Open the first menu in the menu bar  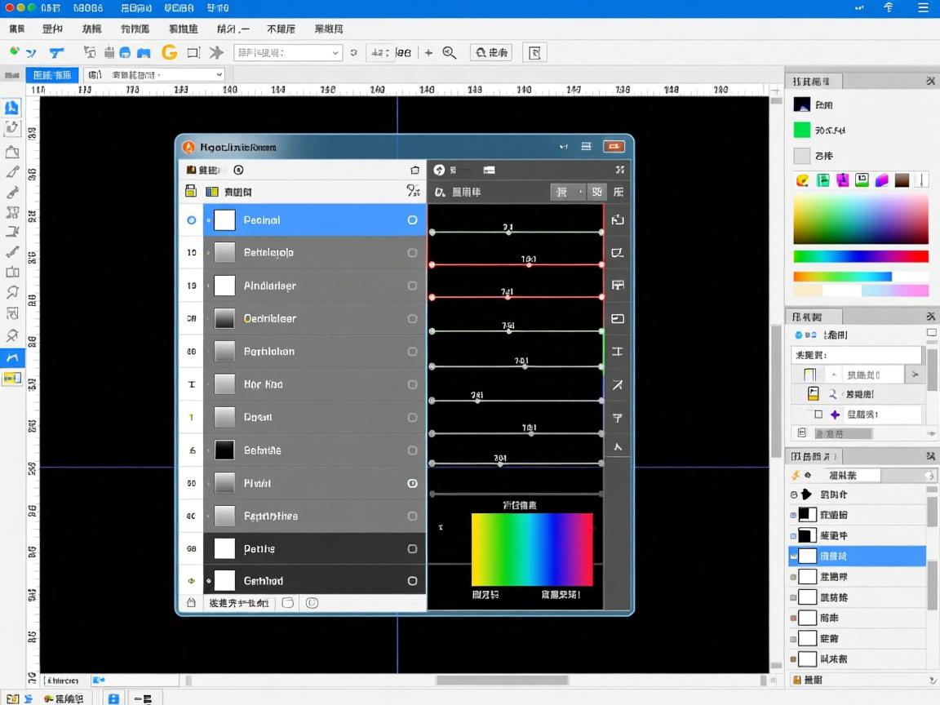click(16, 29)
